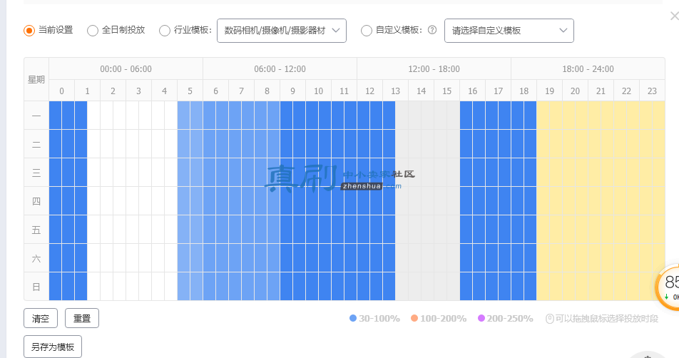The image size is (679, 358).
Task: Click the 清空 button
Action: coord(40,318)
